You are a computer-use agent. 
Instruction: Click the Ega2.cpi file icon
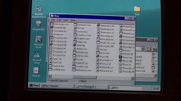51,59
